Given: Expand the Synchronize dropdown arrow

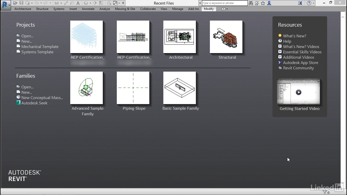Looking at the screenshot, I should coord(32,3).
